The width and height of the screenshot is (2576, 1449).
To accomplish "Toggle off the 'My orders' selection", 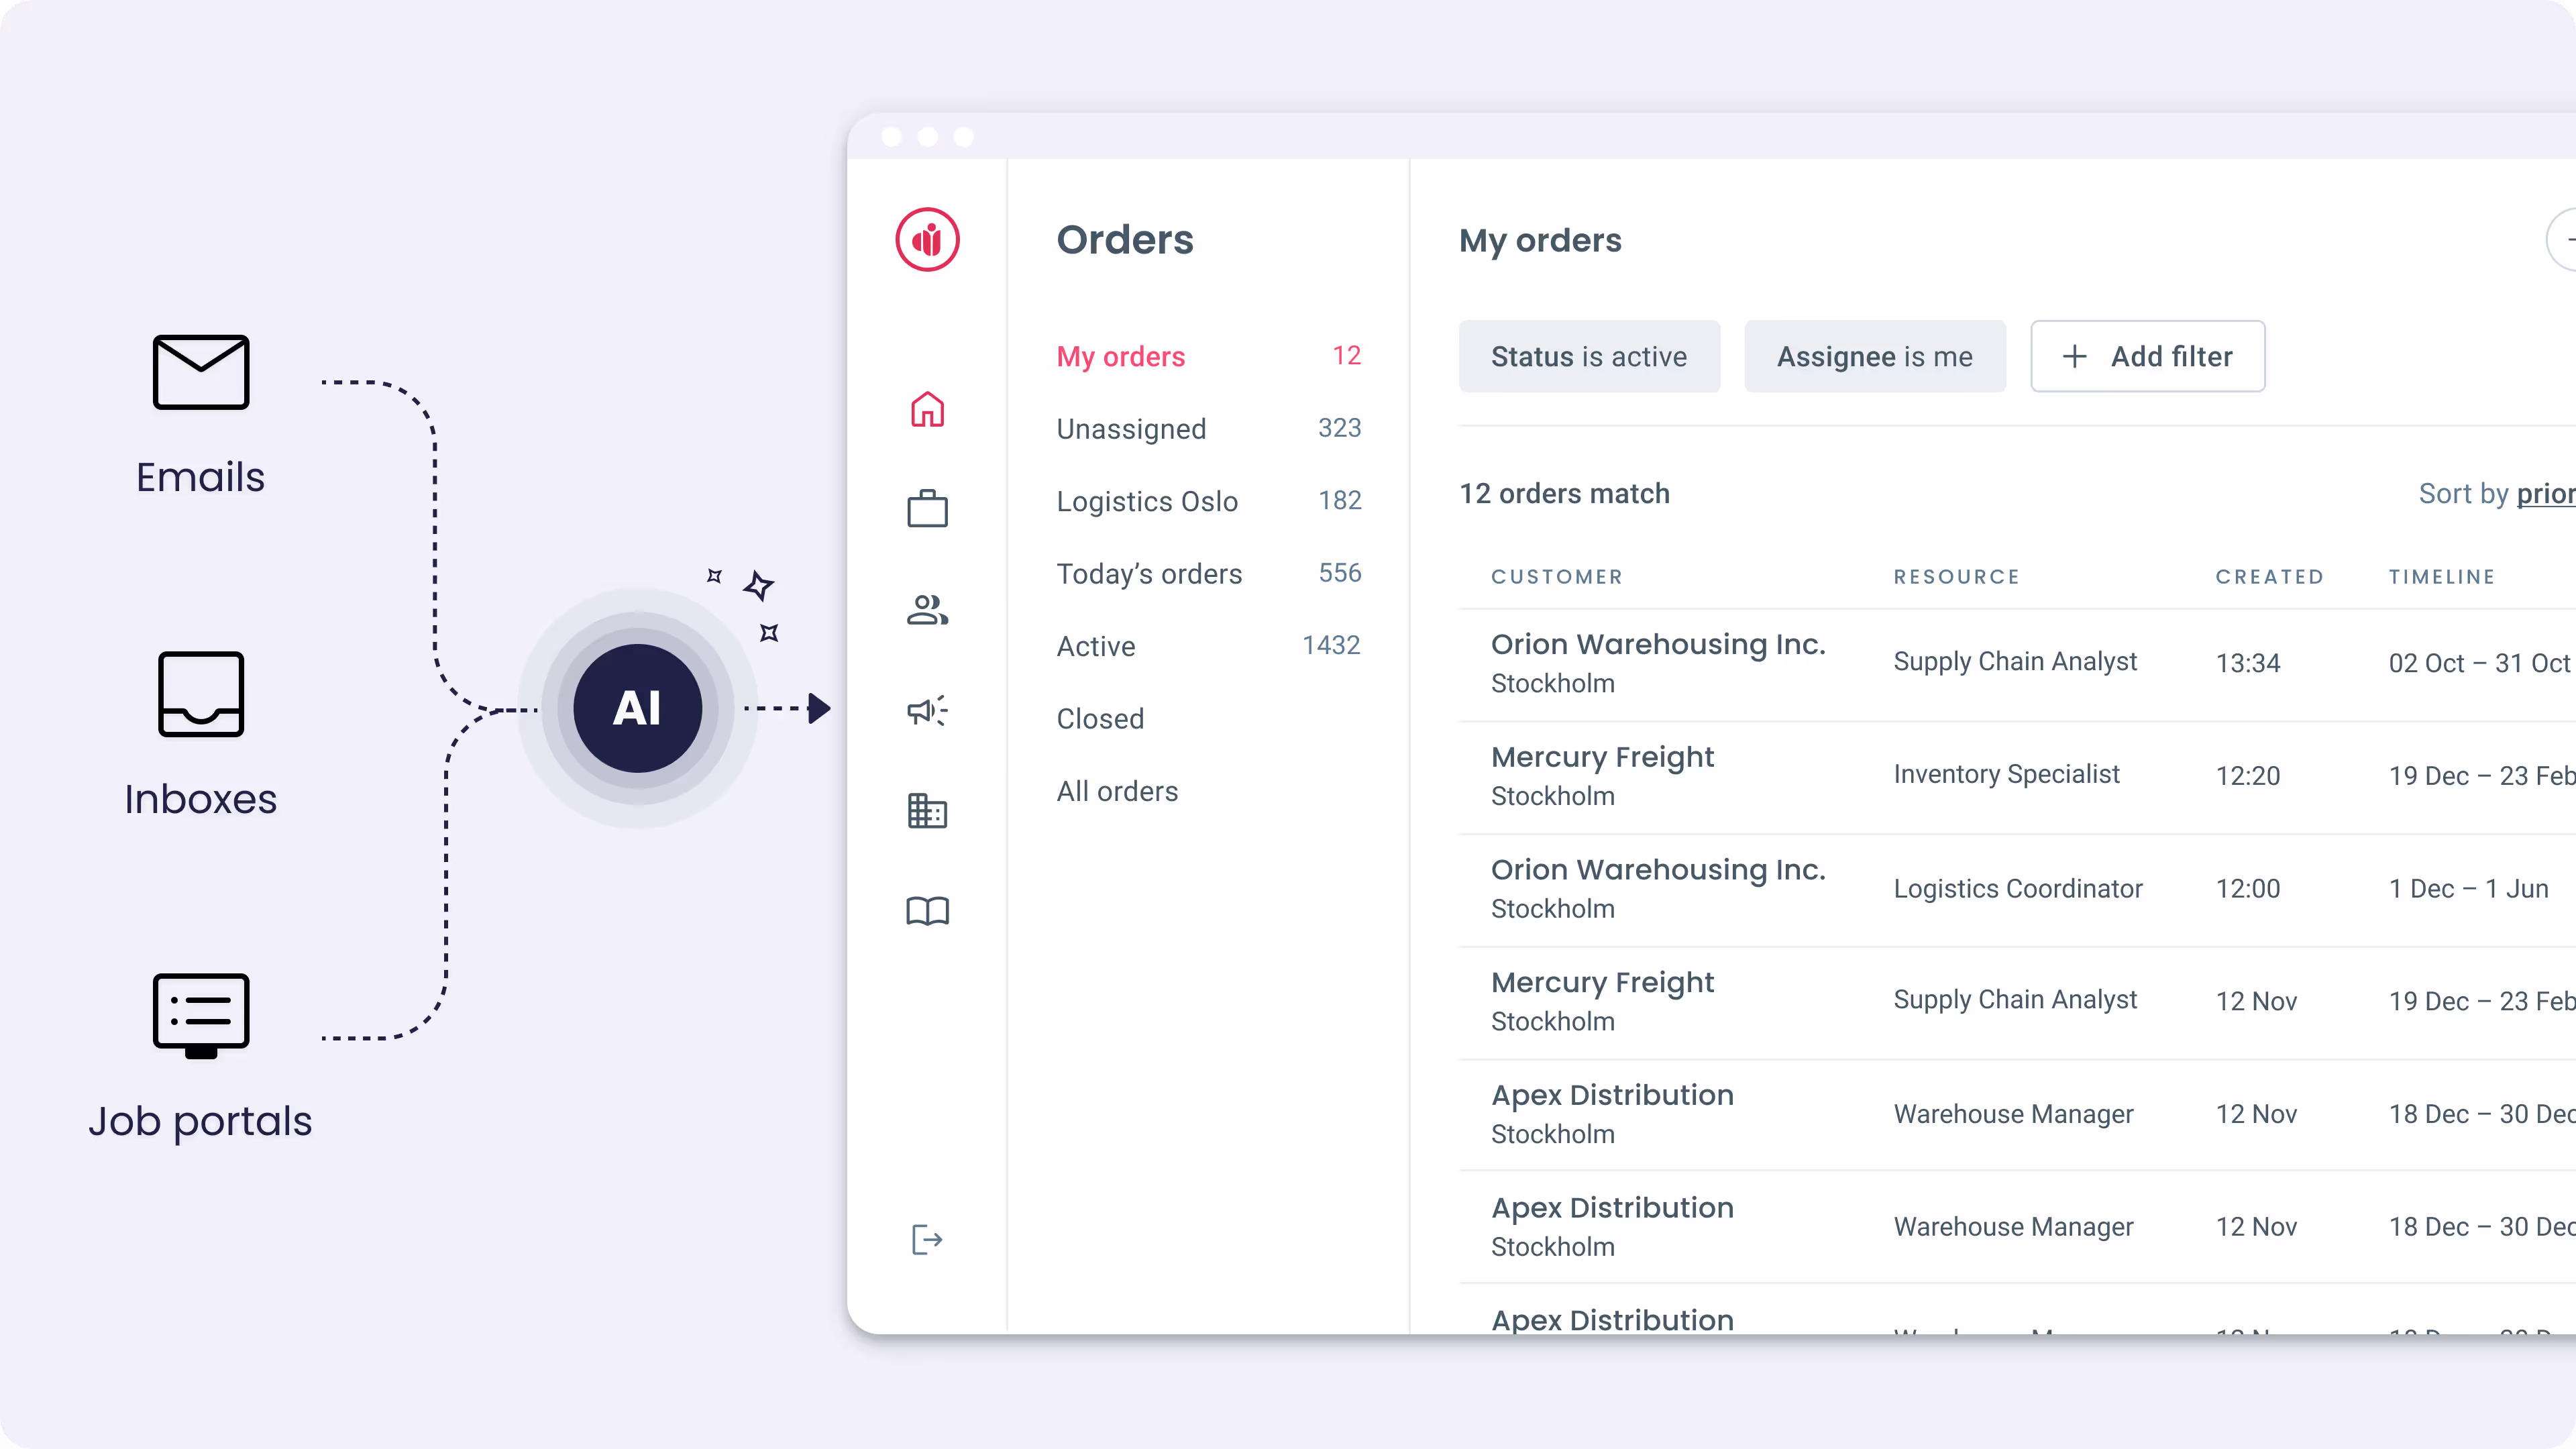I will (1120, 356).
